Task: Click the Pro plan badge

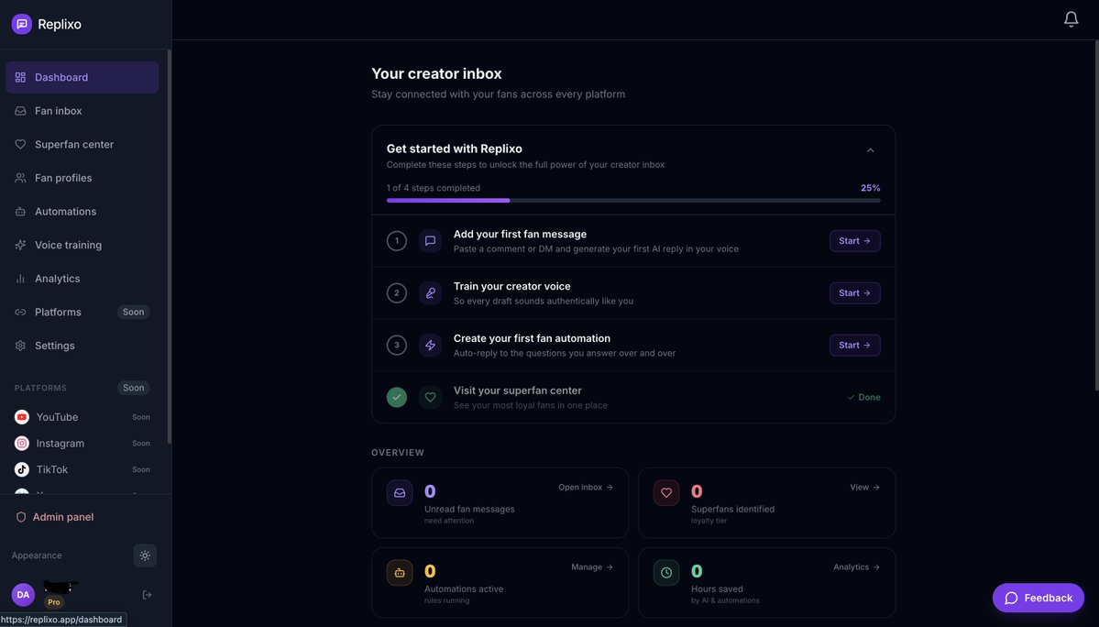Action: [x=54, y=601]
